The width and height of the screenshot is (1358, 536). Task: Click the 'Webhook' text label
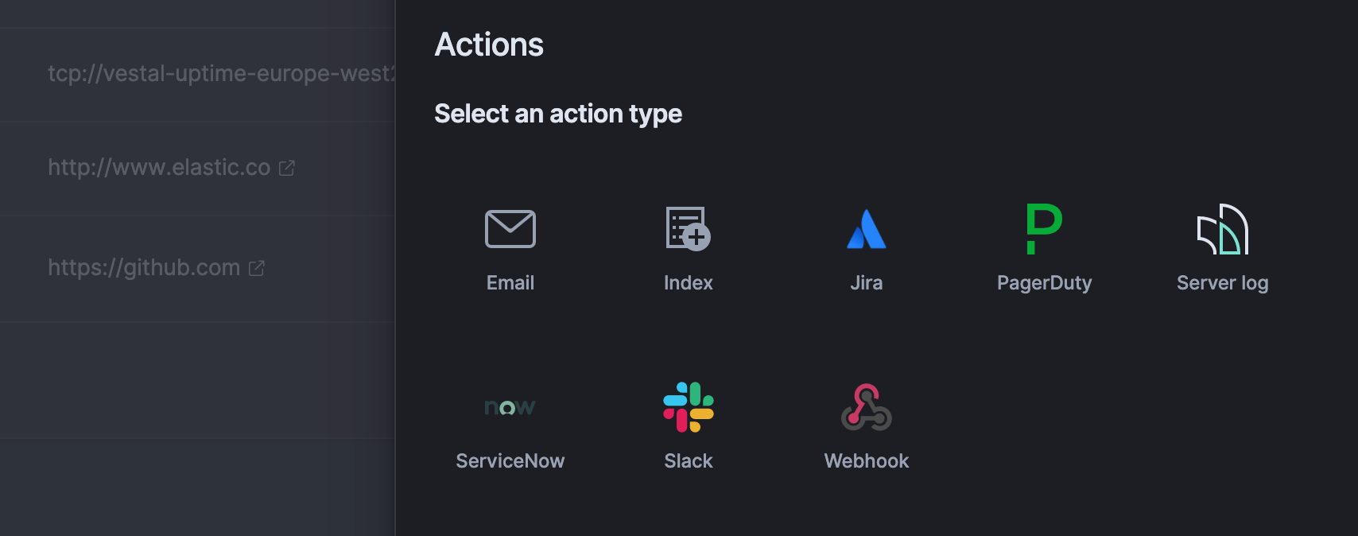click(866, 460)
